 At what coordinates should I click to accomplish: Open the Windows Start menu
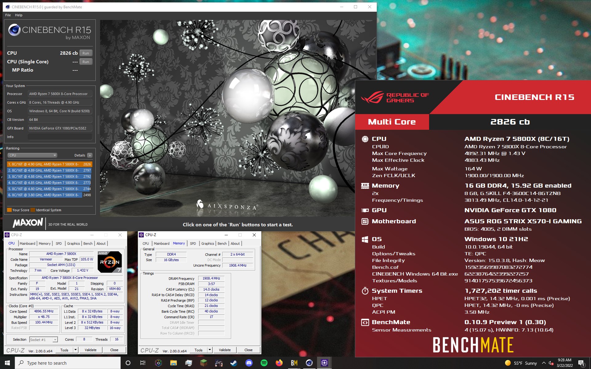[7, 363]
